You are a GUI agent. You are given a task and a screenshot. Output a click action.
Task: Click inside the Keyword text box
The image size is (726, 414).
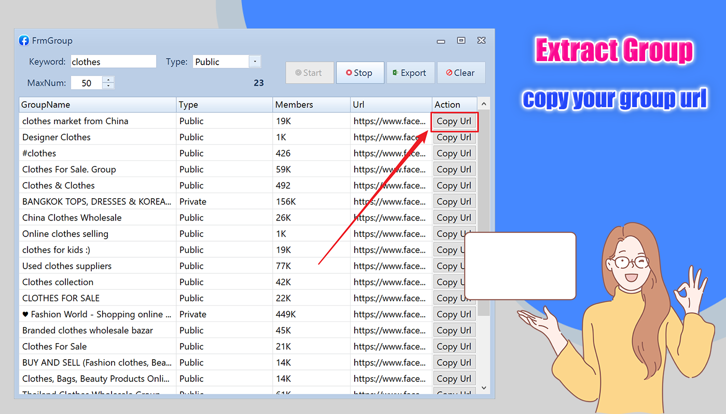tap(113, 61)
